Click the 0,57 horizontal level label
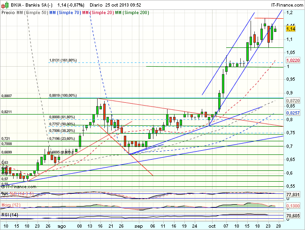Screen dimensions: 305x230 (x=5, y=179)
